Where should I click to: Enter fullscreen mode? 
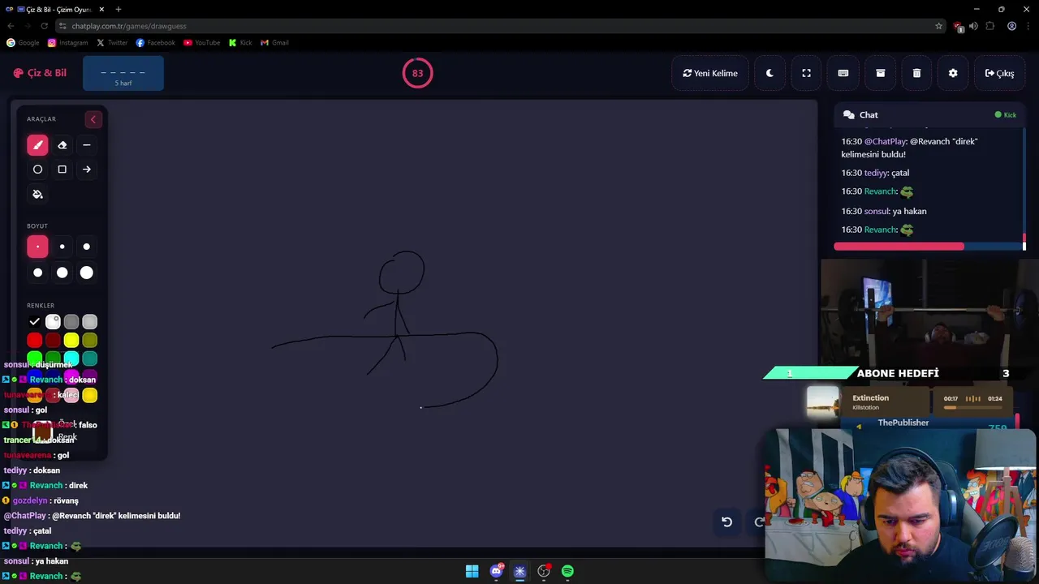pos(806,73)
